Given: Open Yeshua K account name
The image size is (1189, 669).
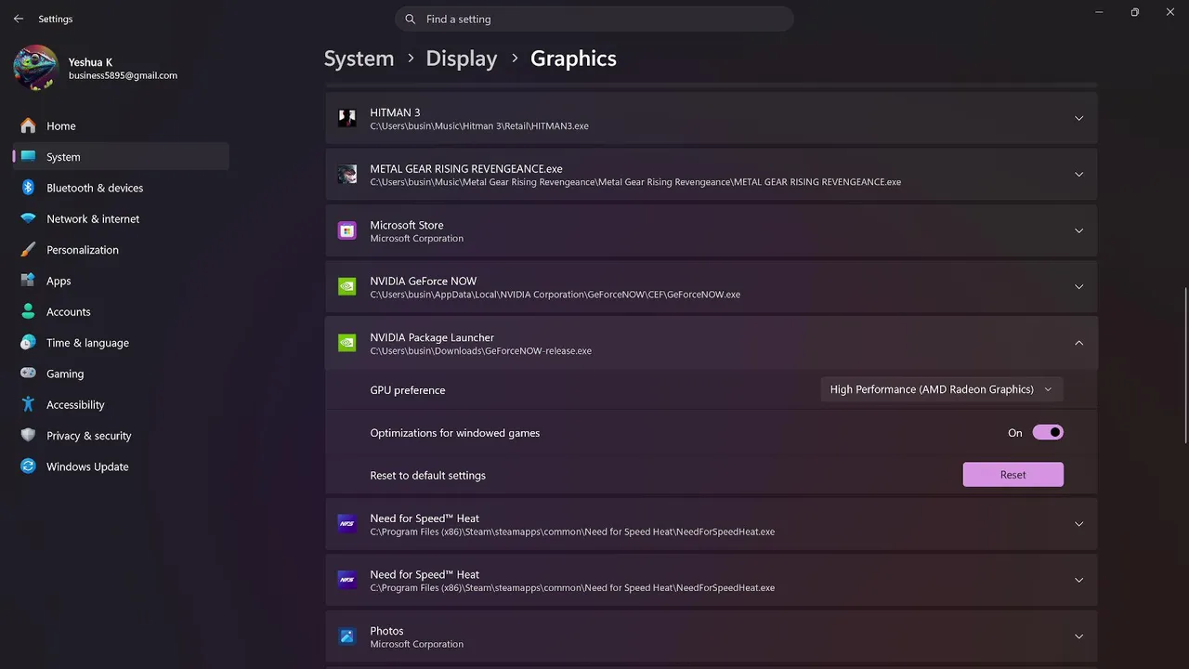Looking at the screenshot, I should (x=90, y=62).
